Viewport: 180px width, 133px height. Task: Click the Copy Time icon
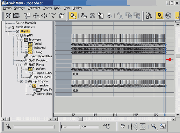[129, 16]
